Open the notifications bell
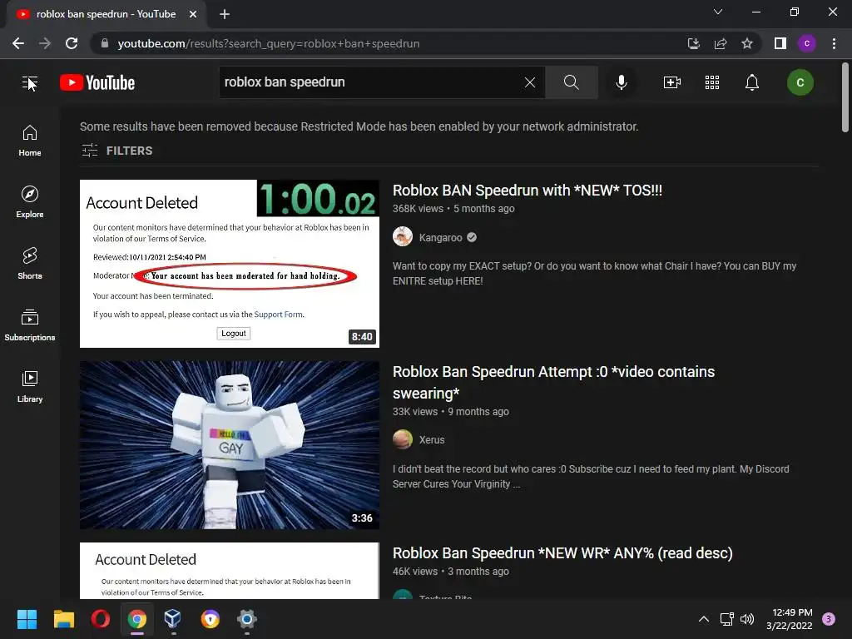 [x=752, y=82]
